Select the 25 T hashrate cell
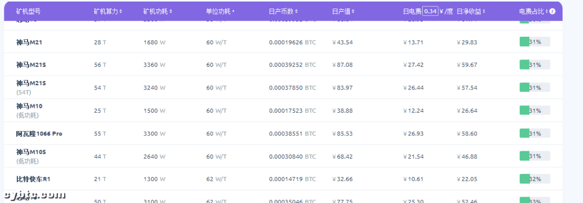This screenshot has width=583, height=203. click(100, 111)
